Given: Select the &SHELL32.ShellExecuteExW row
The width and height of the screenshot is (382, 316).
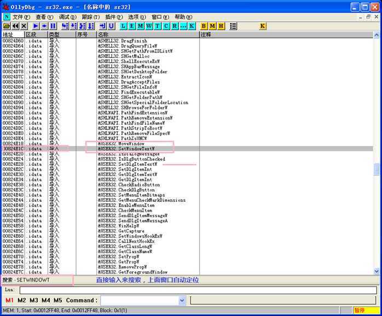Looking at the screenshot, I should click(188, 61).
